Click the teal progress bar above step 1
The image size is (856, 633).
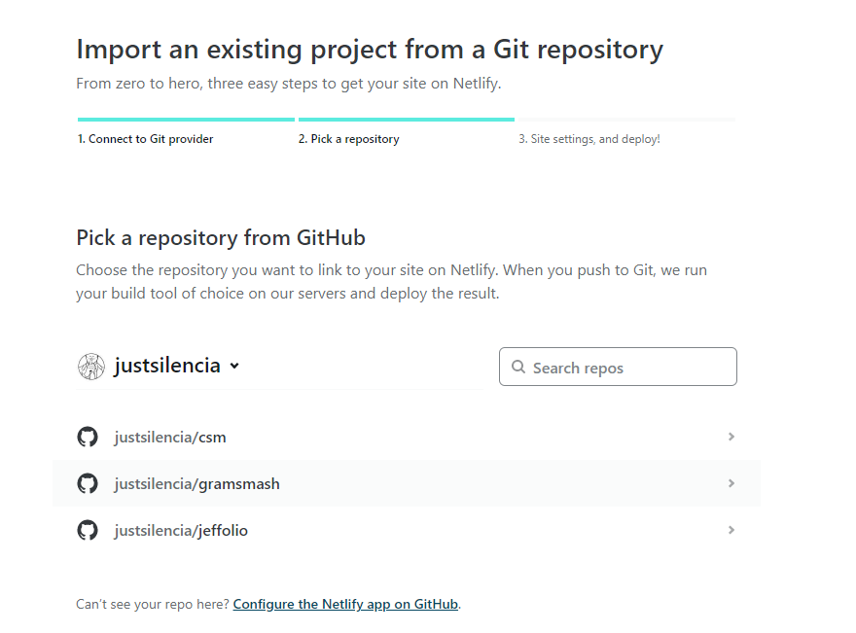point(185,119)
